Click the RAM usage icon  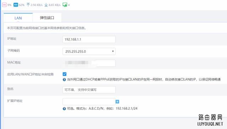click(16, 5)
